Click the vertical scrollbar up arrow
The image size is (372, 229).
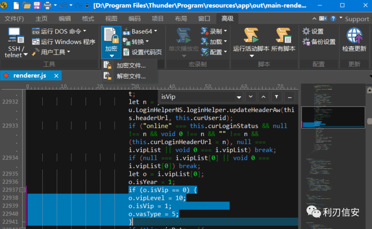pos(369,90)
